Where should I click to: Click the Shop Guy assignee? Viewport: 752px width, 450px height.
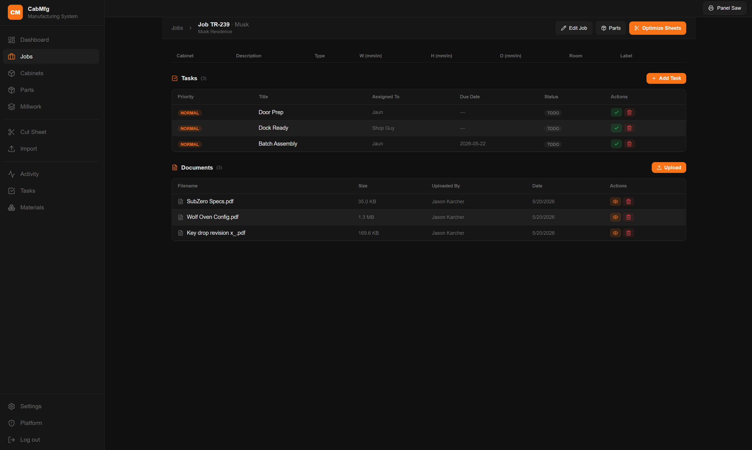(383, 128)
